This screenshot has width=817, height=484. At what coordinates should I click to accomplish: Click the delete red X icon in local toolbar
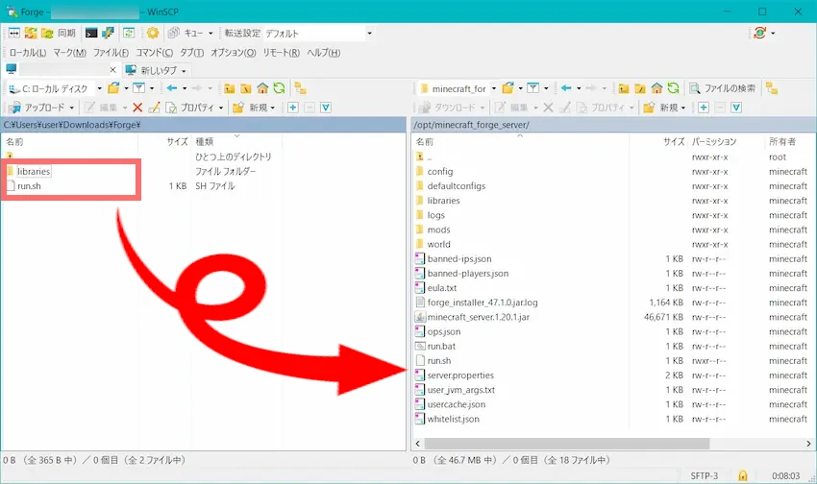click(x=137, y=108)
